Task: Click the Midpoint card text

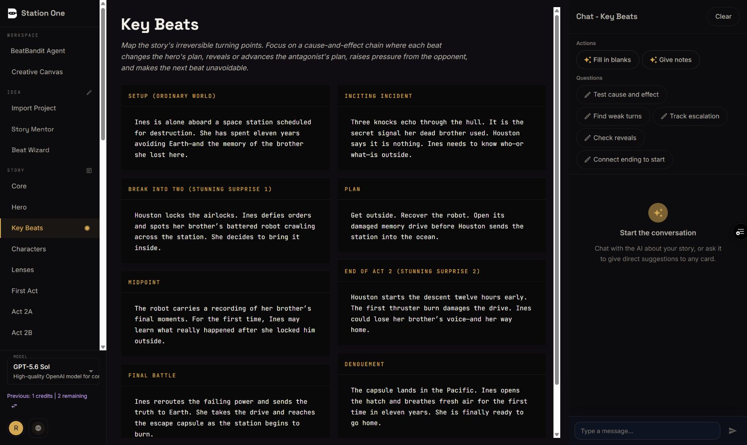Action: [x=225, y=325]
